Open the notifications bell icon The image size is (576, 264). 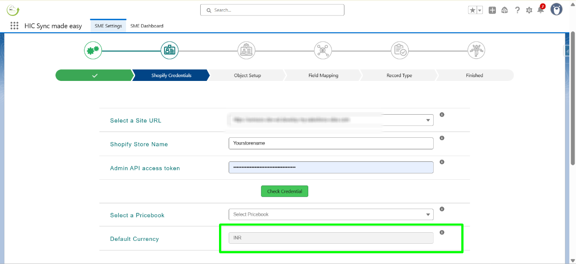click(x=540, y=10)
